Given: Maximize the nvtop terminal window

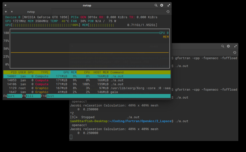Looking at the screenshot, I should point(169,5).
